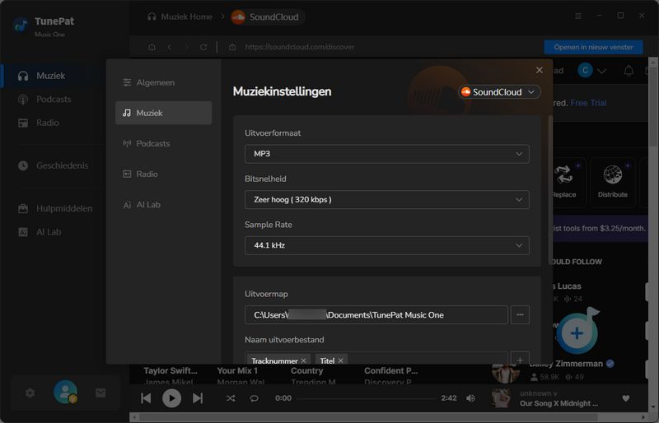Click Muziek Home breadcrumb
659x423 pixels.
(x=180, y=16)
